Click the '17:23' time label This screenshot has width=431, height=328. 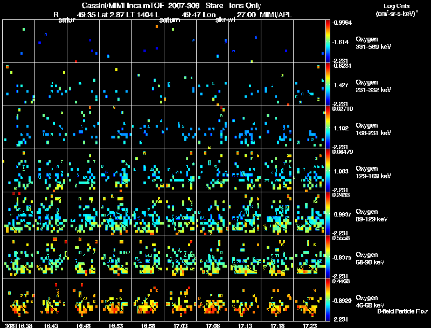click(309, 325)
